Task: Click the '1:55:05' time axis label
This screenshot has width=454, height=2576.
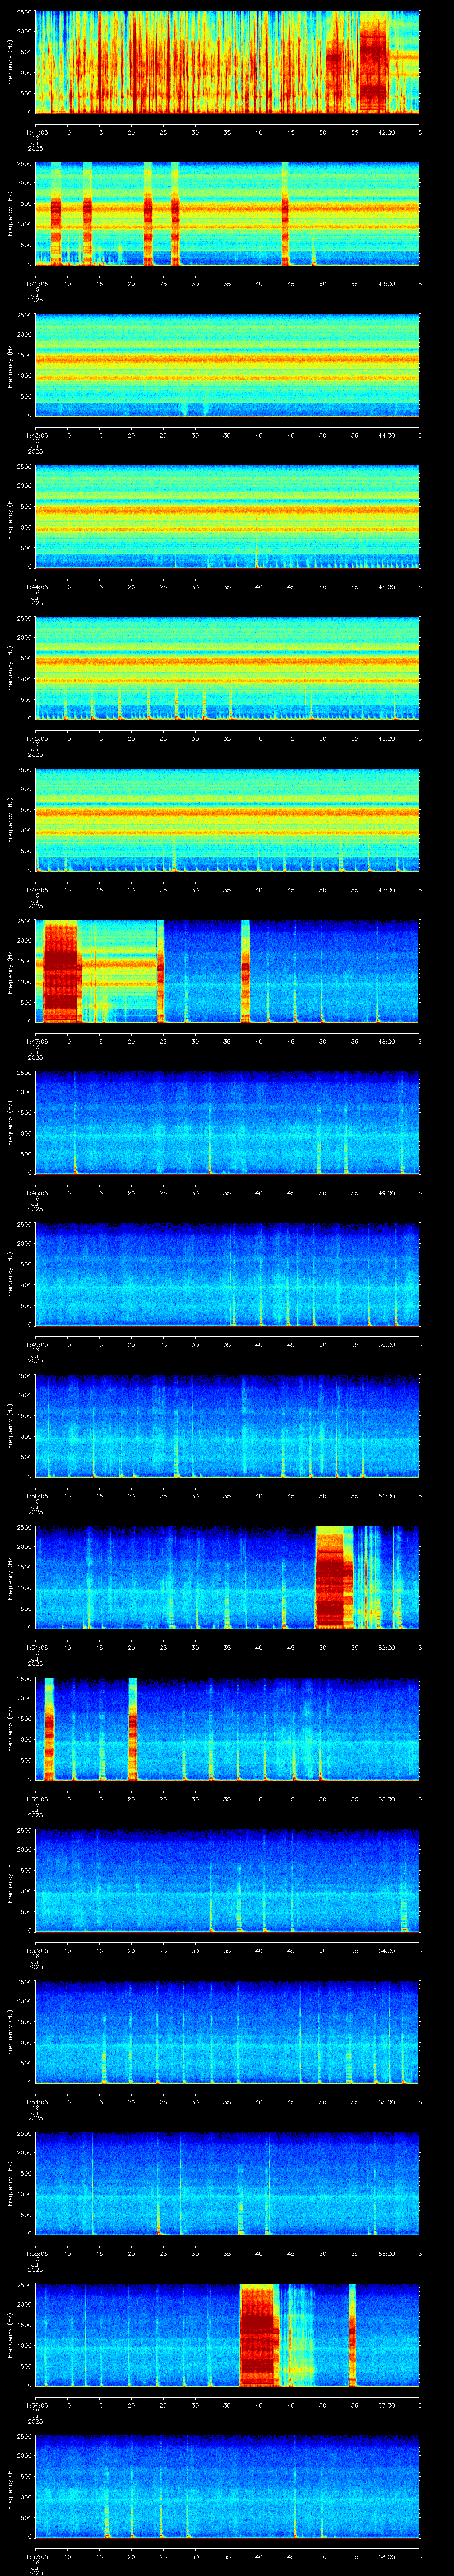Action: pos(36,2254)
